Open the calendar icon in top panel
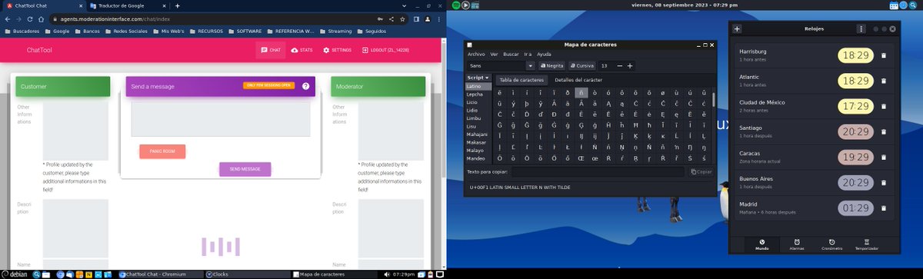This screenshot has height=279, width=923. tap(894, 5)
